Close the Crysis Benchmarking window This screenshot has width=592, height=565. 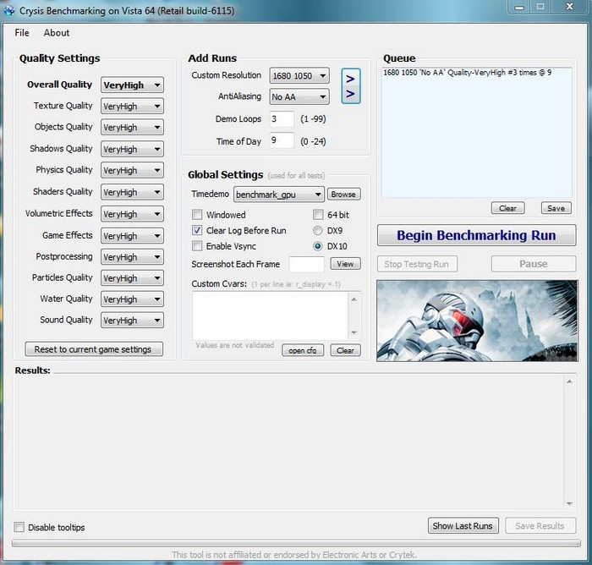pyautogui.click(x=569, y=7)
